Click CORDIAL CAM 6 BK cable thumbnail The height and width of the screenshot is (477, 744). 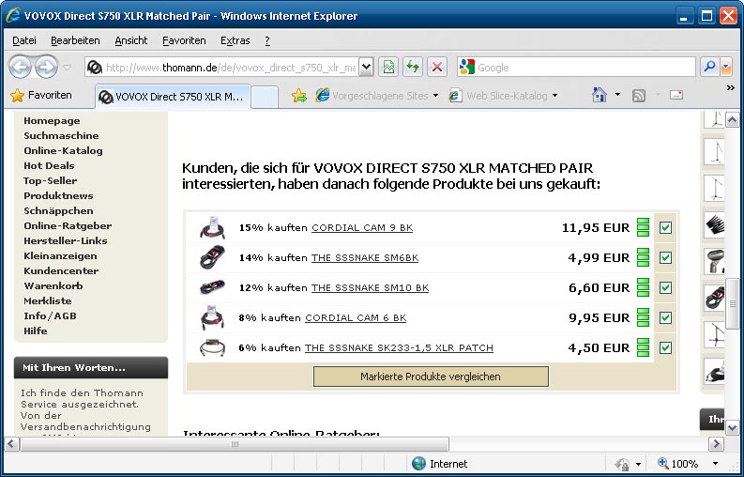[212, 317]
